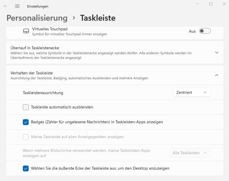Open the Alle Taskleisten dropdown
This screenshot has height=181, width=229.
point(190,153)
